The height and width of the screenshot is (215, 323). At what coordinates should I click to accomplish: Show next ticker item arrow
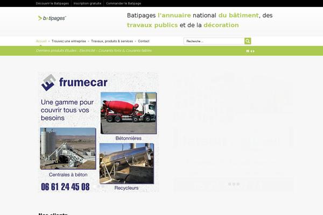(x=254, y=51)
